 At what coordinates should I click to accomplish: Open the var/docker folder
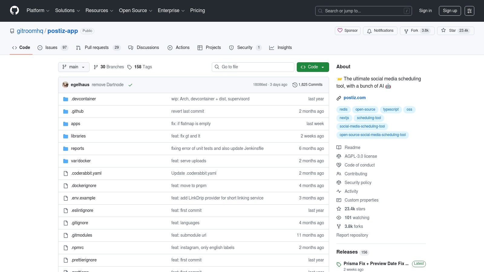(x=81, y=161)
